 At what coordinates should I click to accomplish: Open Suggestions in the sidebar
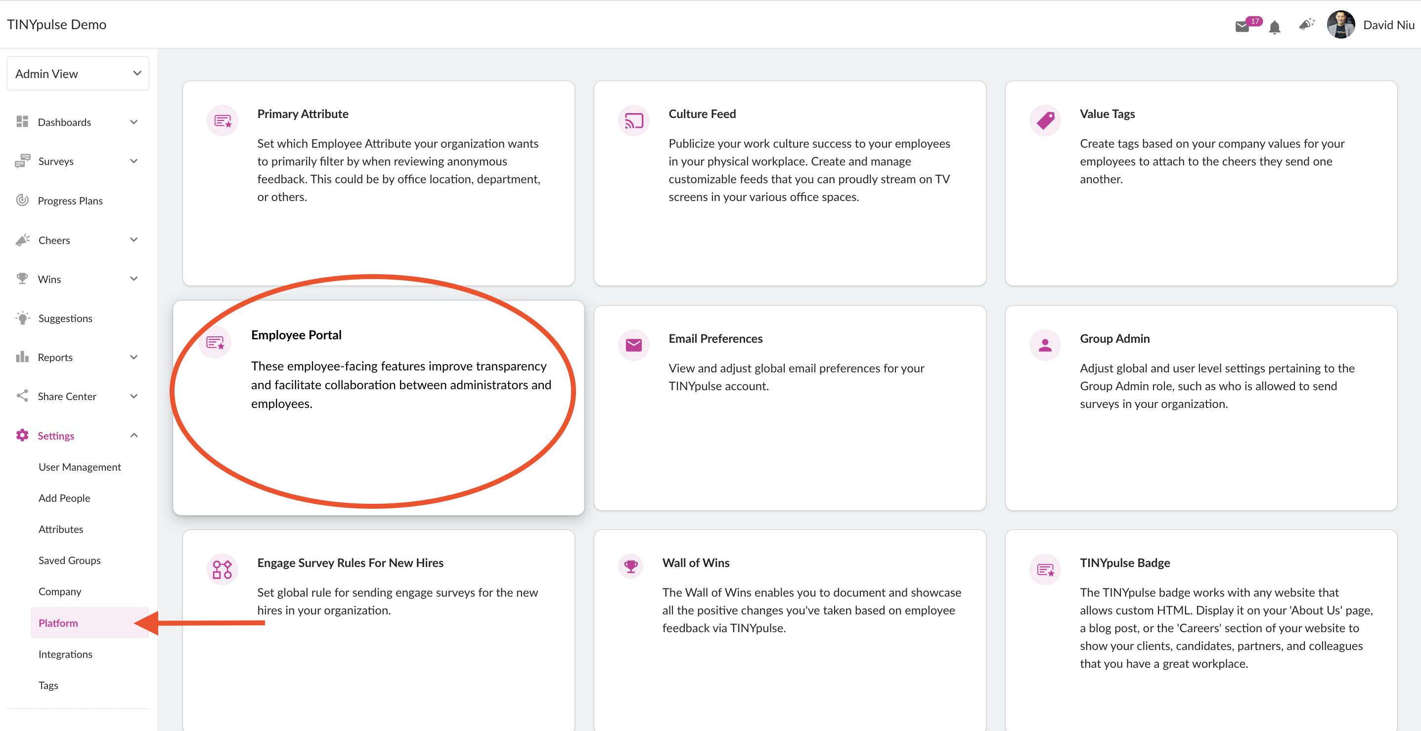(x=65, y=318)
